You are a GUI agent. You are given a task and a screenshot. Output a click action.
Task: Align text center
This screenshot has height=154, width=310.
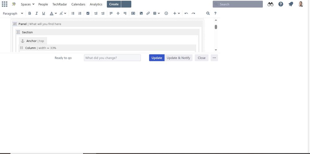pos(118,13)
